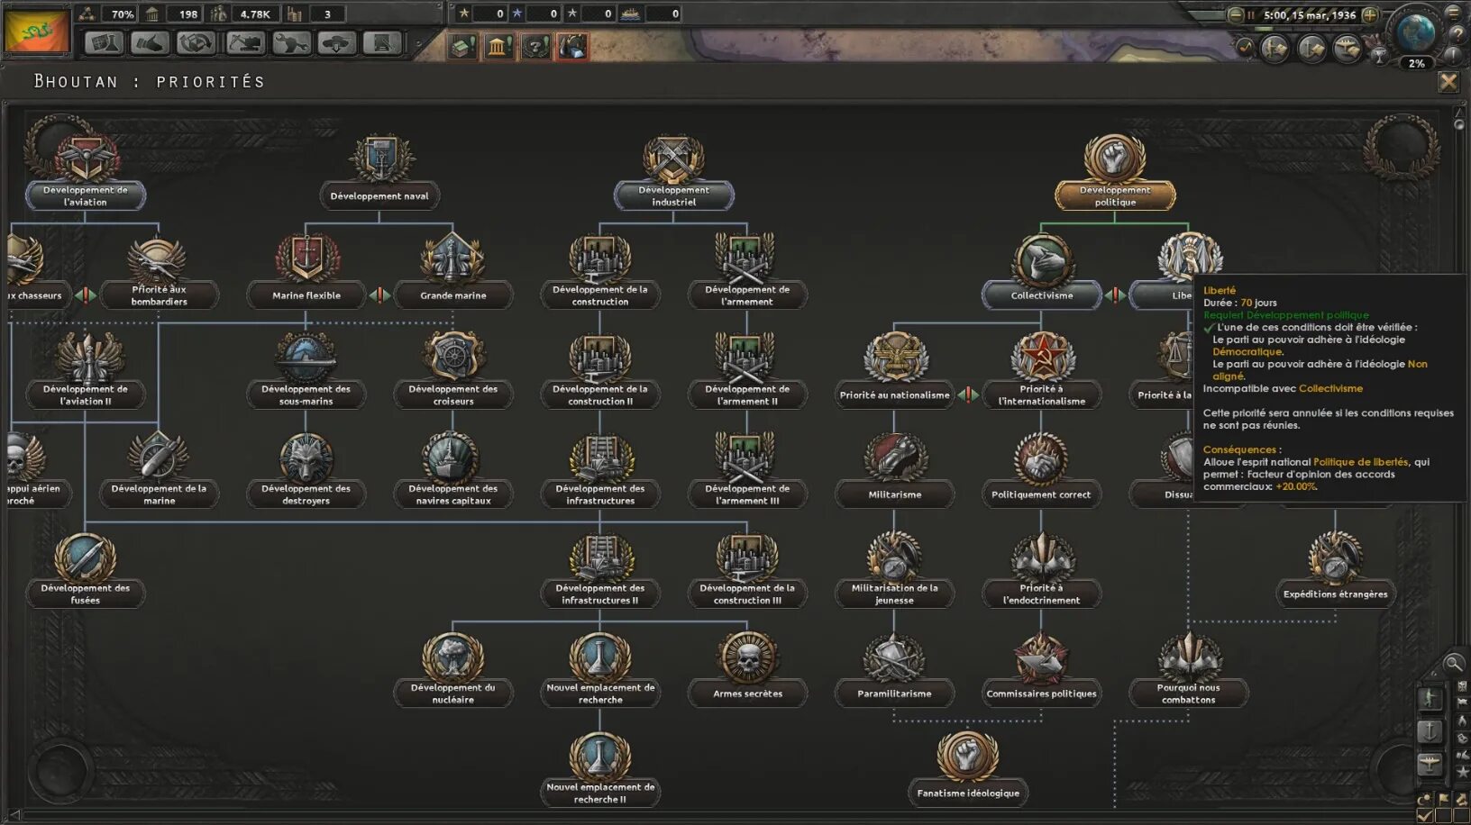Click exclusivity arrows between Nationalisme and Internationalisme
The width and height of the screenshot is (1471, 825).
pos(968,394)
